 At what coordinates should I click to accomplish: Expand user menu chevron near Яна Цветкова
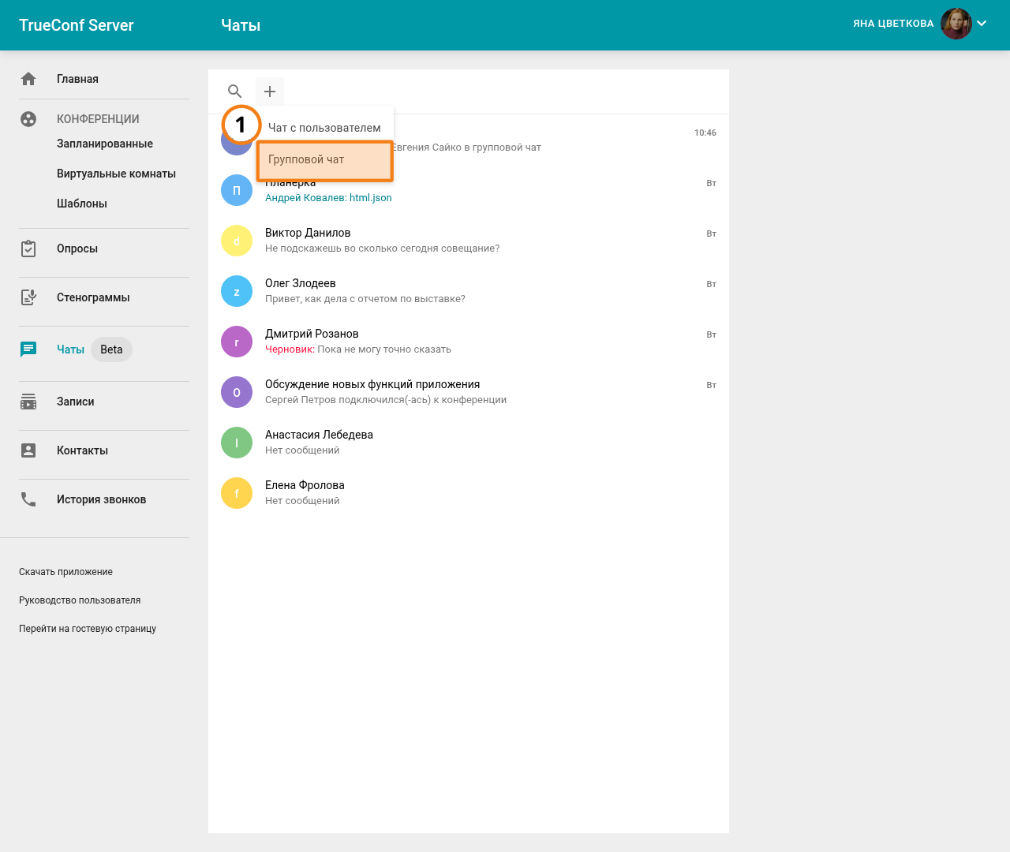pyautogui.click(x=982, y=24)
